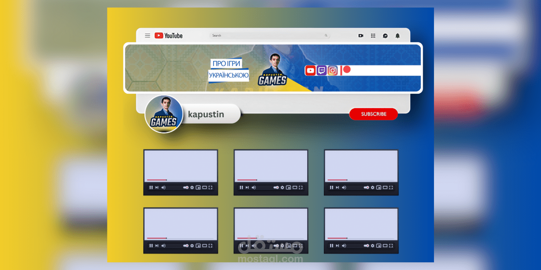Skip to next in top-right video

pos(337,187)
